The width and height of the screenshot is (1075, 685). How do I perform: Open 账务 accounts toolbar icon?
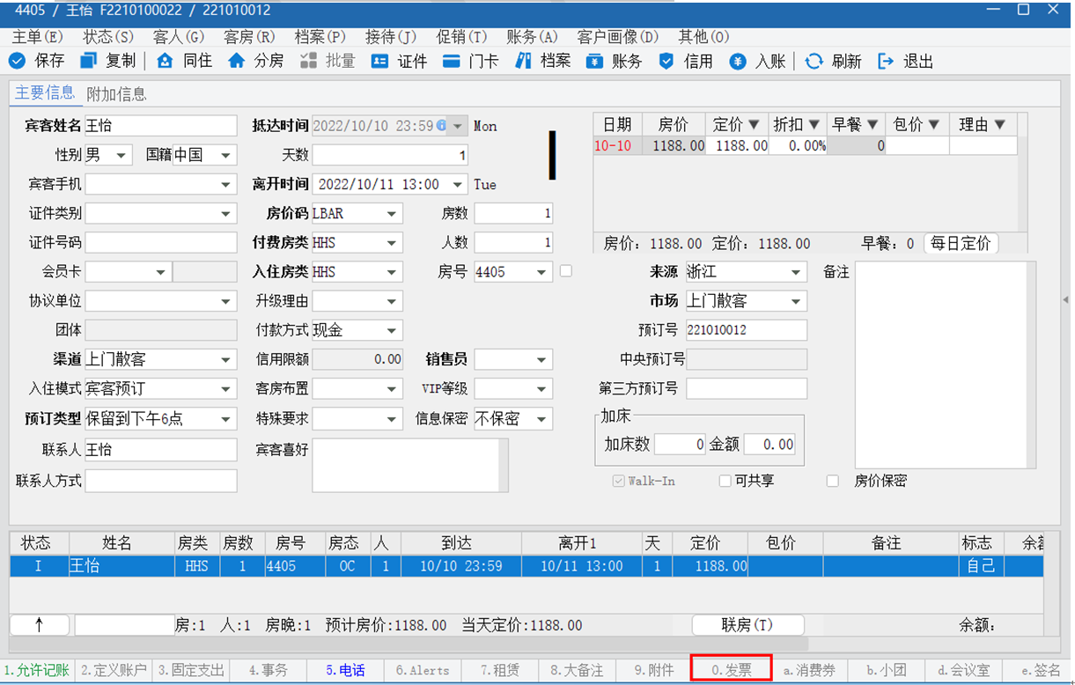[x=595, y=61]
